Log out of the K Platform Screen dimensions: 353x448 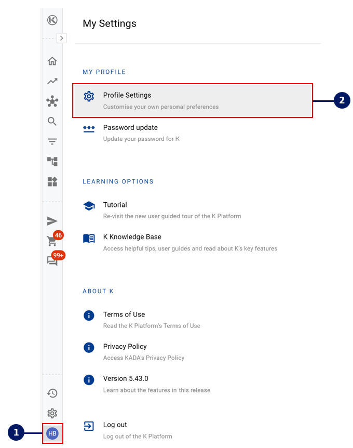coord(115,425)
